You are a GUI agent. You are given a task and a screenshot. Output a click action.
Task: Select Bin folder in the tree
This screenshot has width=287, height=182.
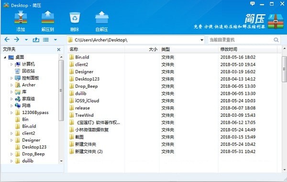pos(25,120)
